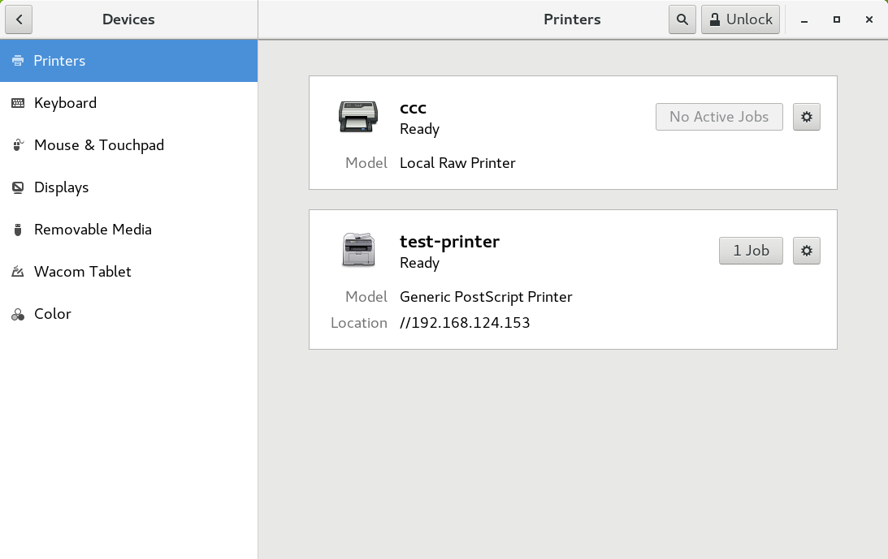Open the search magnifier icon
The width and height of the screenshot is (888, 559).
coord(682,19)
